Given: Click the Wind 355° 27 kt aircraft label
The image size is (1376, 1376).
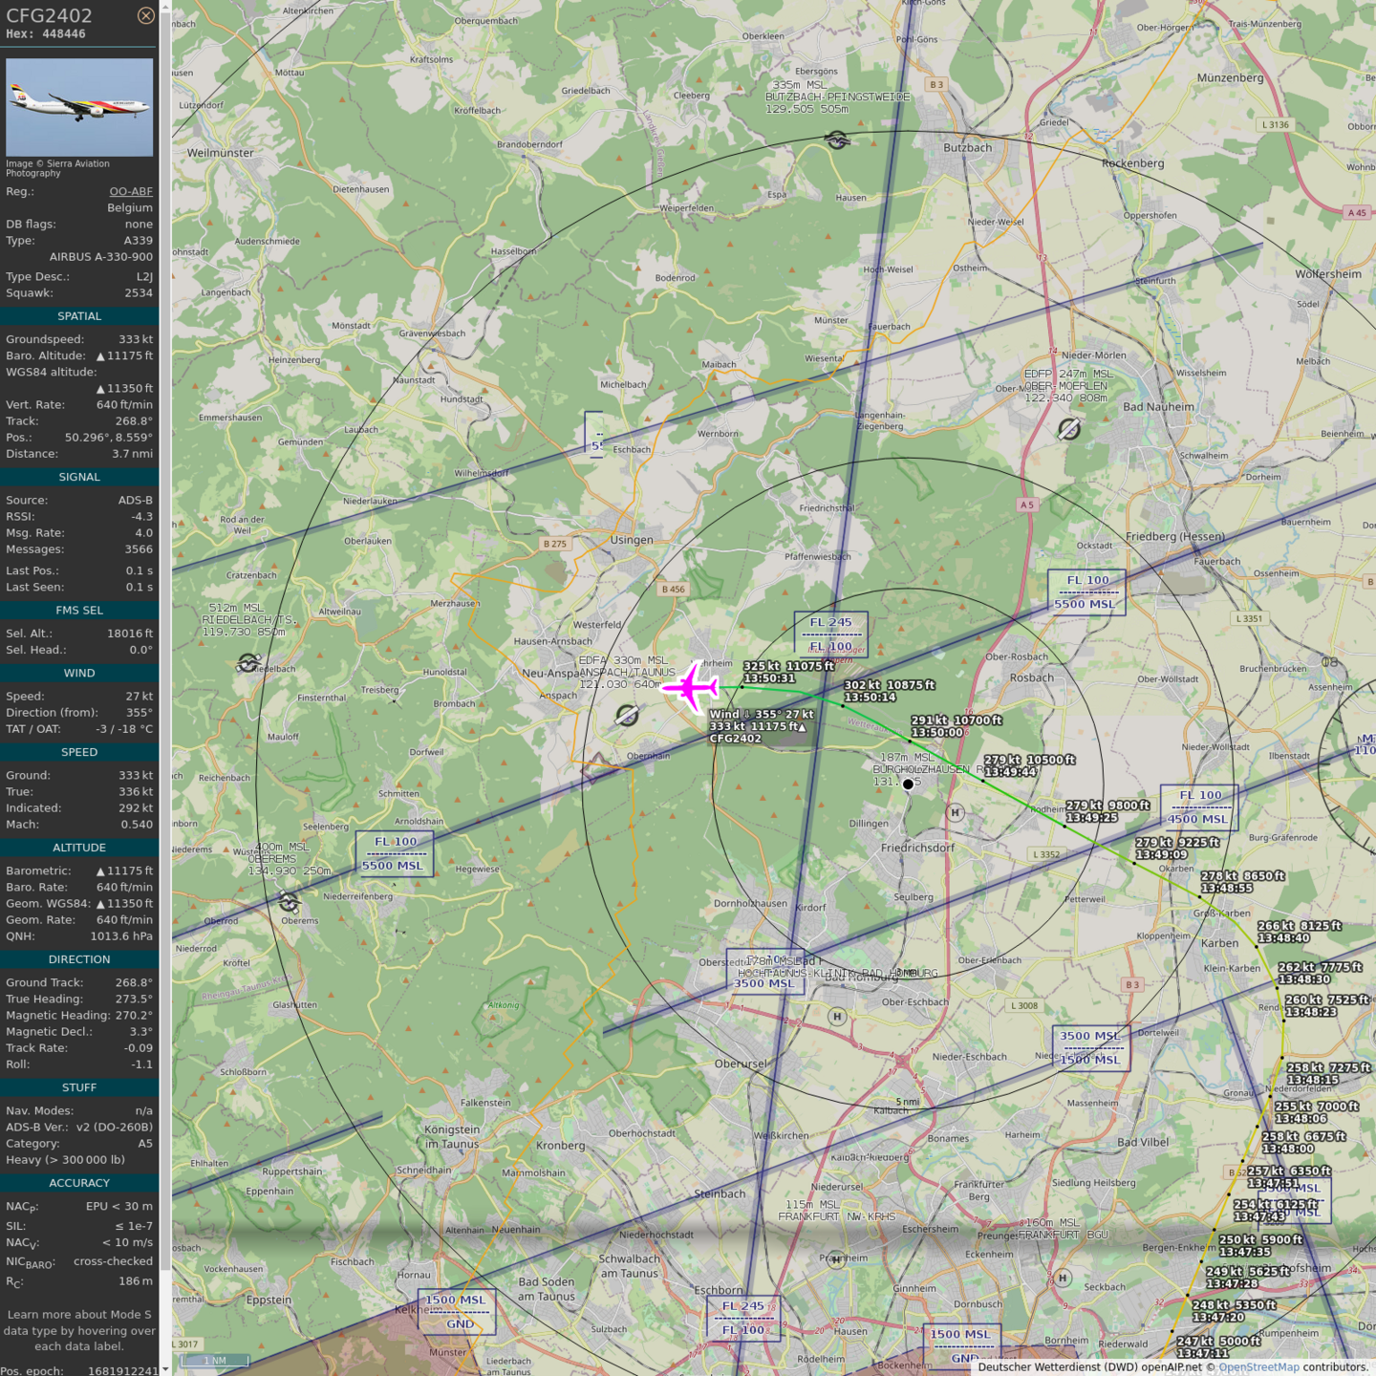Looking at the screenshot, I should (762, 714).
